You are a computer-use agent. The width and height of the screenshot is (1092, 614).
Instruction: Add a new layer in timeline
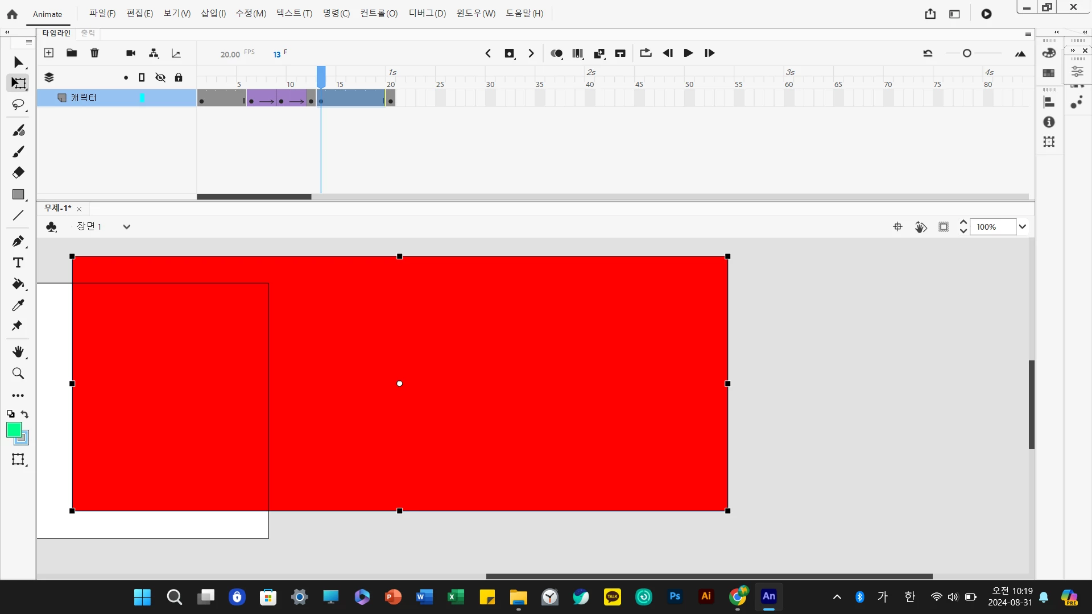49,53
